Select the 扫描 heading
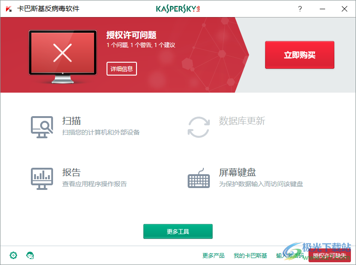Viewport: 356px width, 265px height. pos(71,121)
